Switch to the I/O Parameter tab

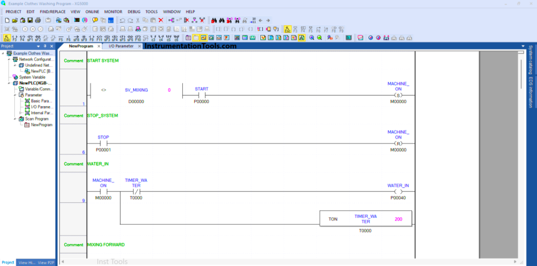(x=121, y=46)
